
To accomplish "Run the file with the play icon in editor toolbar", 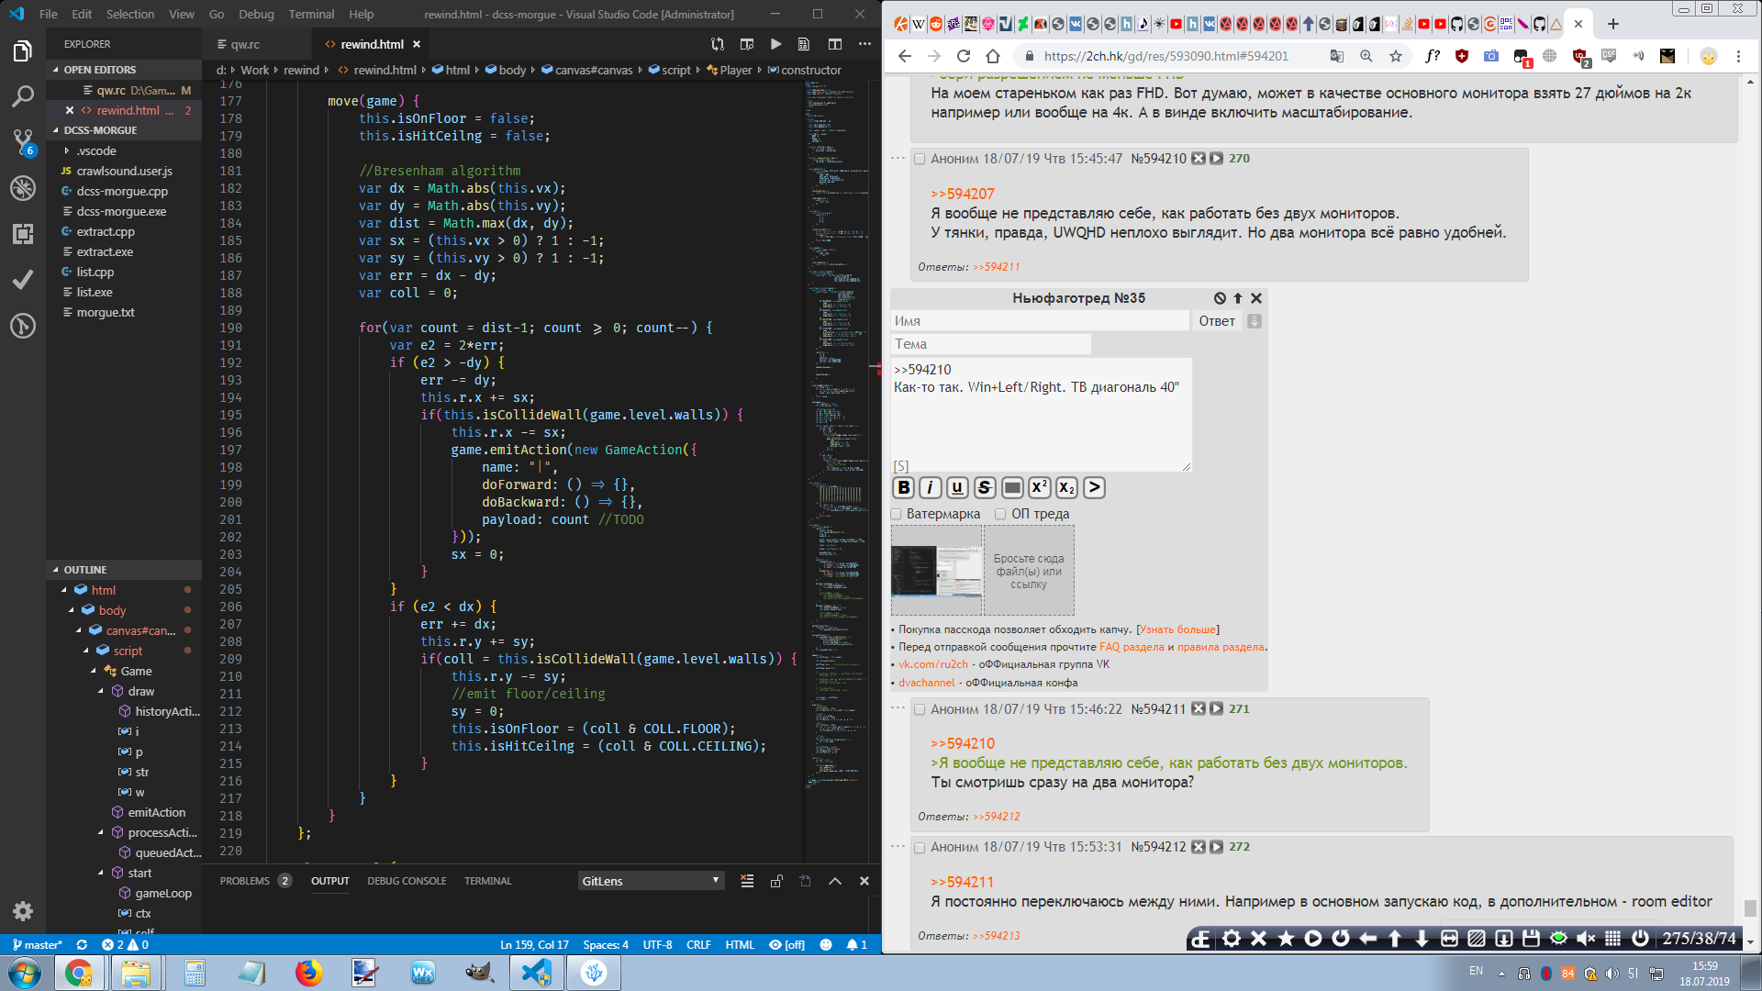I will pyautogui.click(x=775, y=44).
